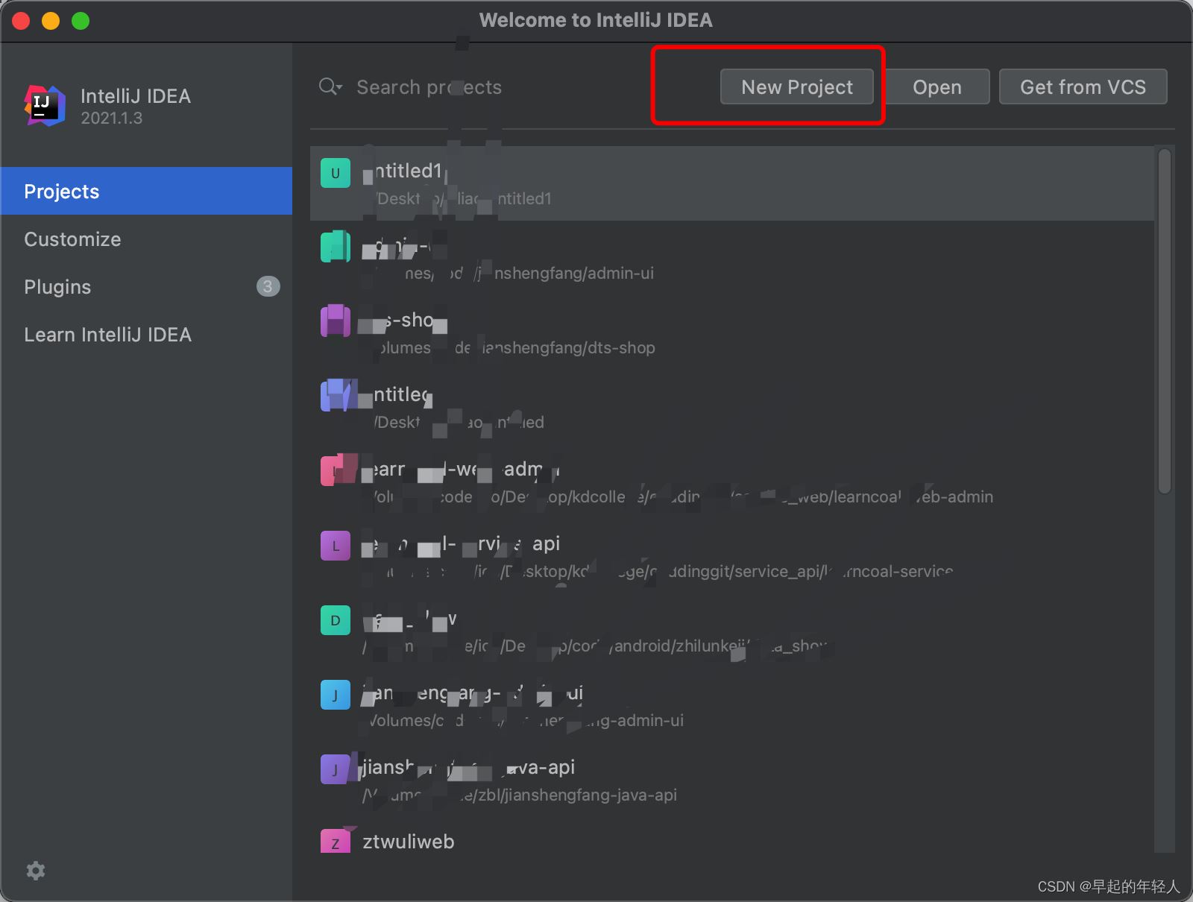Open the admin-ui project row
This screenshot has width=1193, height=902.
[732, 258]
